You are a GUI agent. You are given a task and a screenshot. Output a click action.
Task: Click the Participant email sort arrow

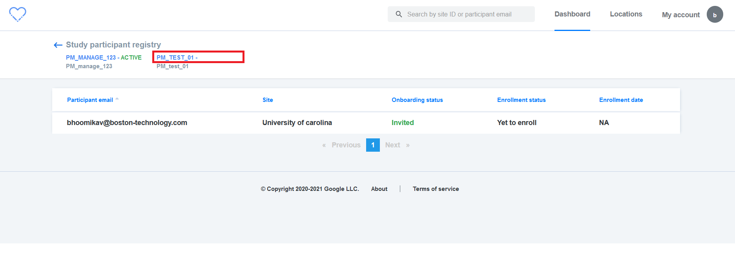(x=117, y=99)
